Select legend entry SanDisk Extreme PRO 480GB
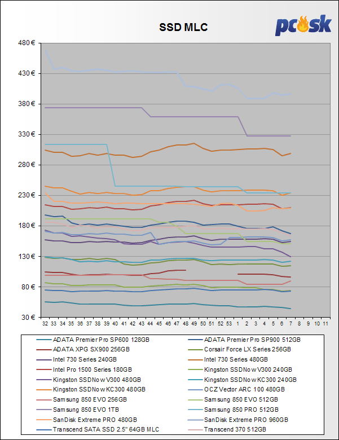 point(87,420)
